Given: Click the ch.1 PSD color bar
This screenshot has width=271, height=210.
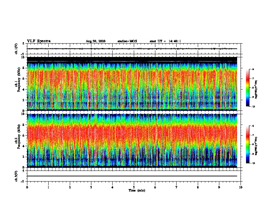Looking at the screenshot, I should tap(247, 88).
